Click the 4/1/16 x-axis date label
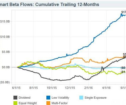 click(x=106, y=88)
